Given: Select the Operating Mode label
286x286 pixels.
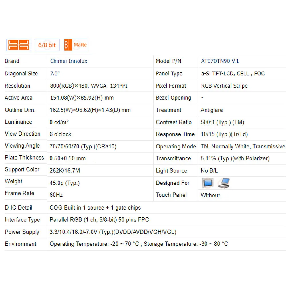Looking at the screenshot, I should [176, 146].
